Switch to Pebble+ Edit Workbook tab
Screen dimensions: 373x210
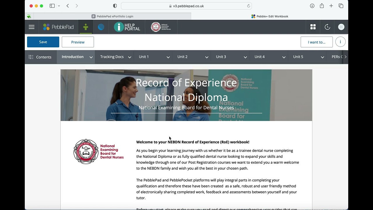(270, 16)
